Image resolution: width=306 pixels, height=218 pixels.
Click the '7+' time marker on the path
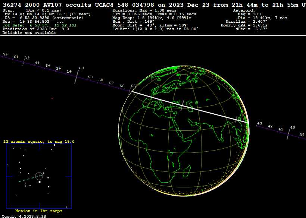click(x=6, y=54)
